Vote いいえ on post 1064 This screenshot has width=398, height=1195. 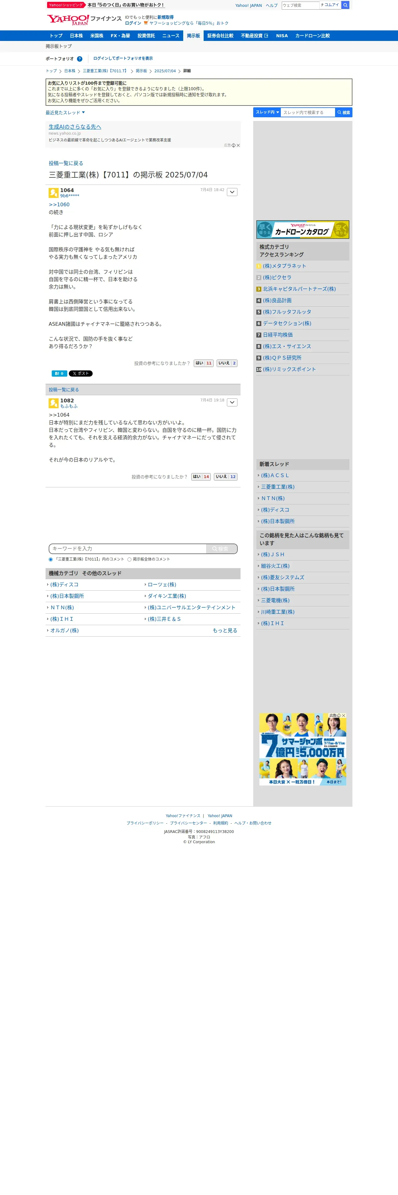coord(227,363)
